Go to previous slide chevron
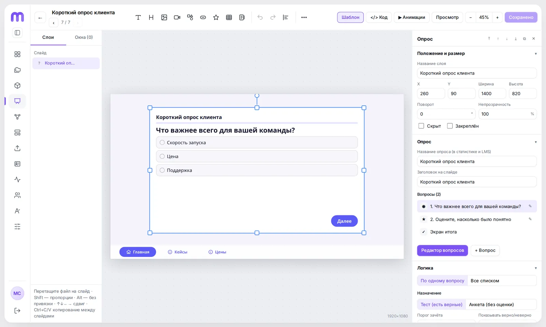The image size is (546, 327). click(x=54, y=23)
